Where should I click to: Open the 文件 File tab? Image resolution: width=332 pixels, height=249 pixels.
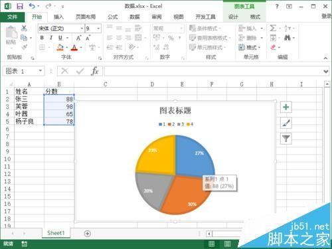pyautogui.click(x=12, y=17)
